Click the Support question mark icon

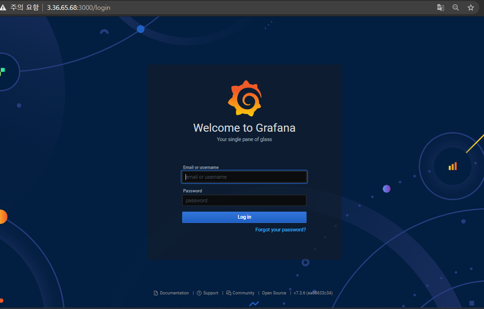[x=199, y=293]
